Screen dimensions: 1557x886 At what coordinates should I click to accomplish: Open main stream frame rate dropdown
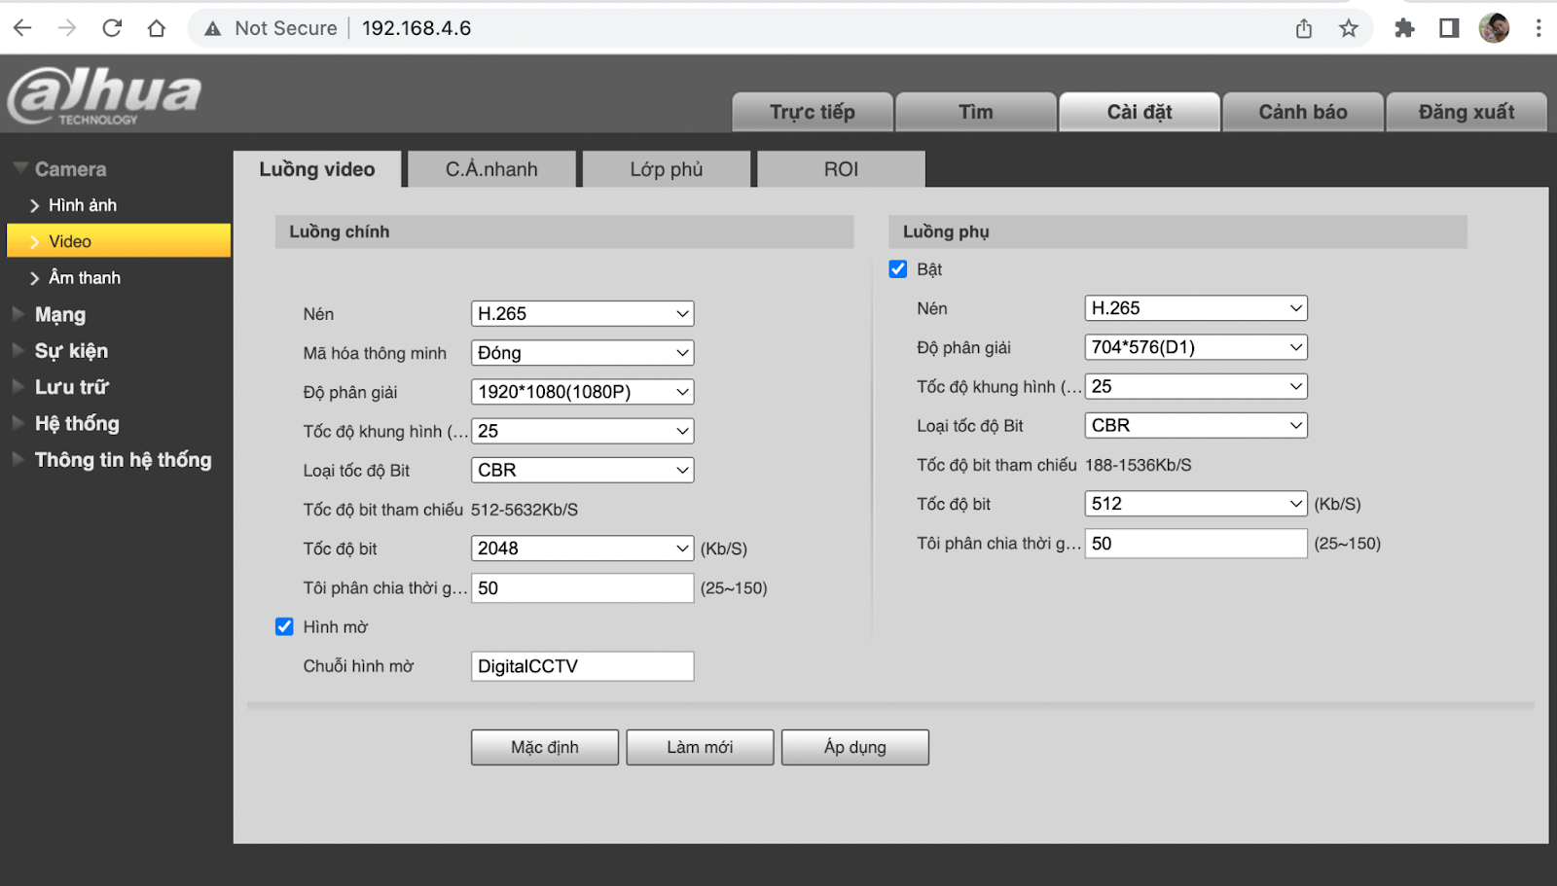coord(582,431)
